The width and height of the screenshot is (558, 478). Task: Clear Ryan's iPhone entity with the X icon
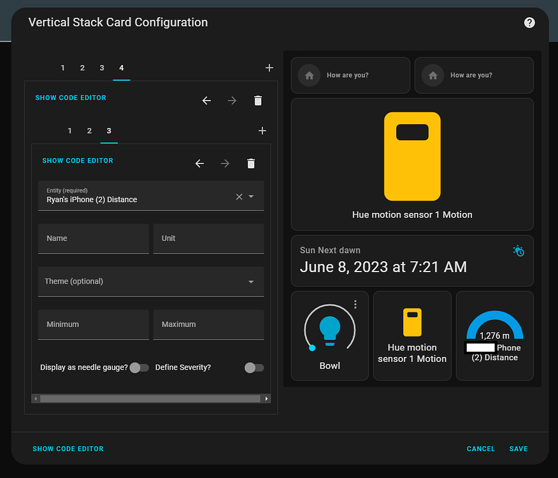[x=238, y=196]
